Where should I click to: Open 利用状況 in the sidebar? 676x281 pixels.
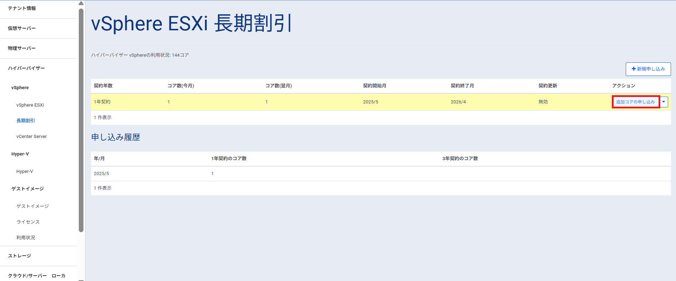[26, 237]
